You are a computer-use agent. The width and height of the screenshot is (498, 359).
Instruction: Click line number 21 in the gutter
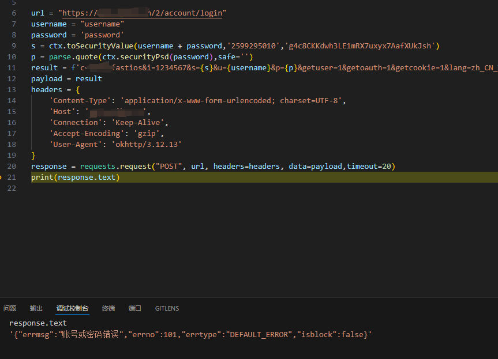coord(12,177)
